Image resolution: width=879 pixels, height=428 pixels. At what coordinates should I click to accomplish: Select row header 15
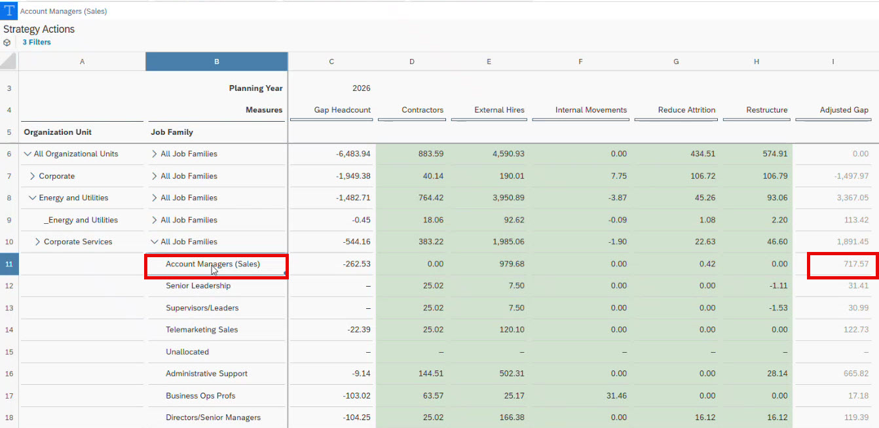click(9, 352)
